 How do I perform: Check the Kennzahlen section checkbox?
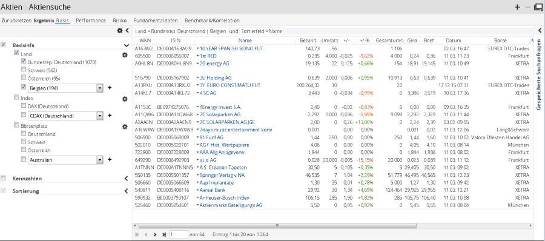(4, 178)
